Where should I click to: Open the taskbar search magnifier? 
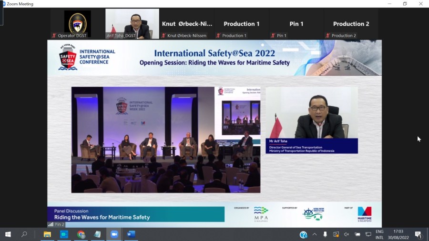24,234
